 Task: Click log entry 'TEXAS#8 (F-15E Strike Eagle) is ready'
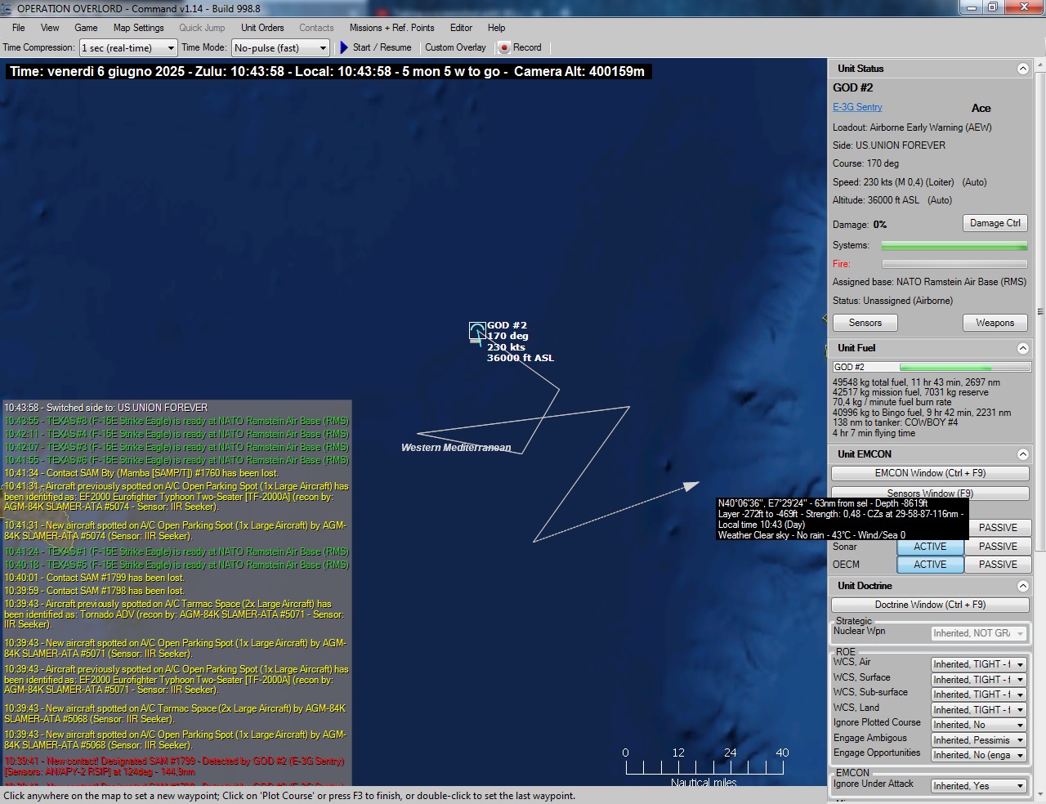pyautogui.click(x=177, y=421)
